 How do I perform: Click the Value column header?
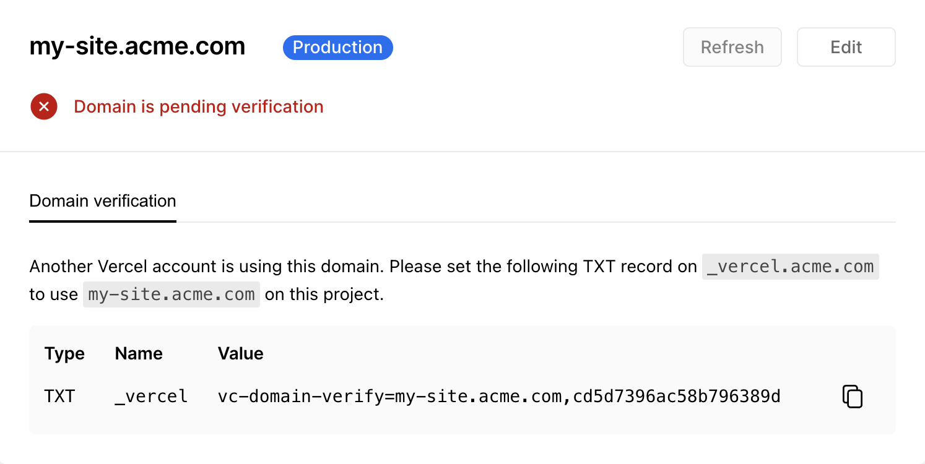[241, 353]
